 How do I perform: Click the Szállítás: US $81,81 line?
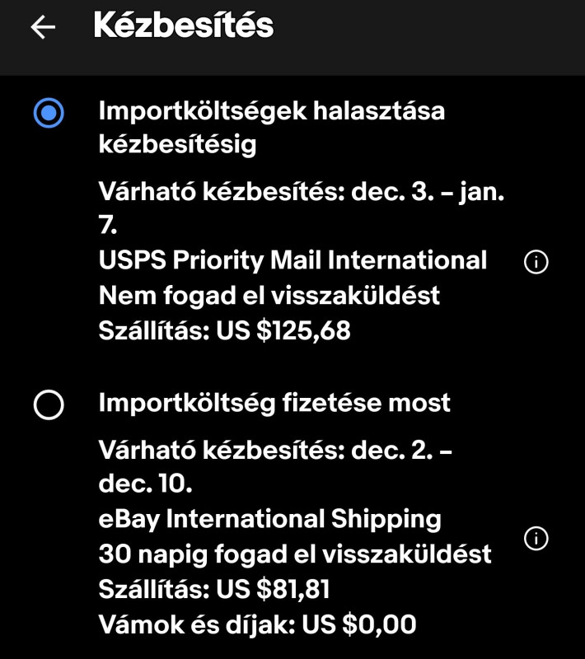point(214,589)
